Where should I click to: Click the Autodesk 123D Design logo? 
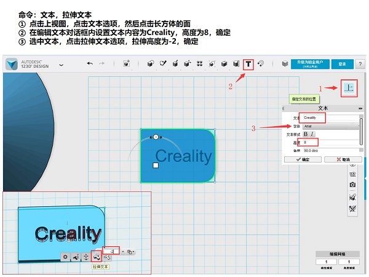click(x=12, y=64)
